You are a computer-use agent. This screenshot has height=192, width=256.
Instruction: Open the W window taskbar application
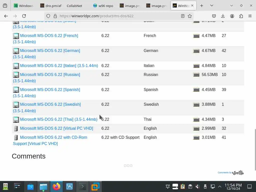coord(69,186)
